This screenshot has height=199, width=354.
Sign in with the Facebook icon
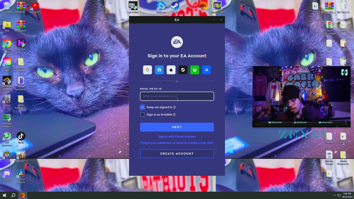pos(159,70)
